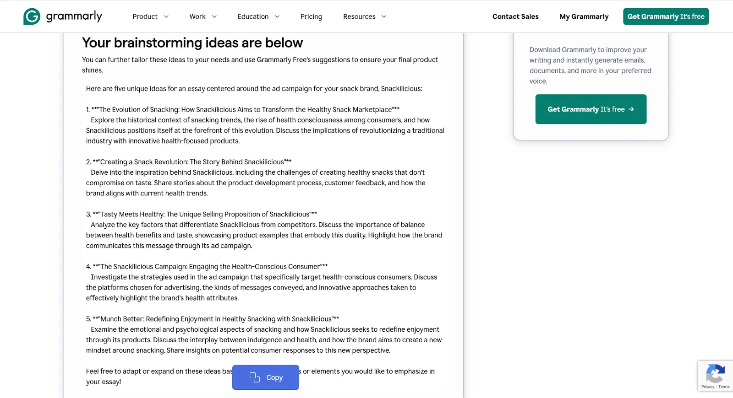
Task: Open the Product menu
Action: point(145,16)
